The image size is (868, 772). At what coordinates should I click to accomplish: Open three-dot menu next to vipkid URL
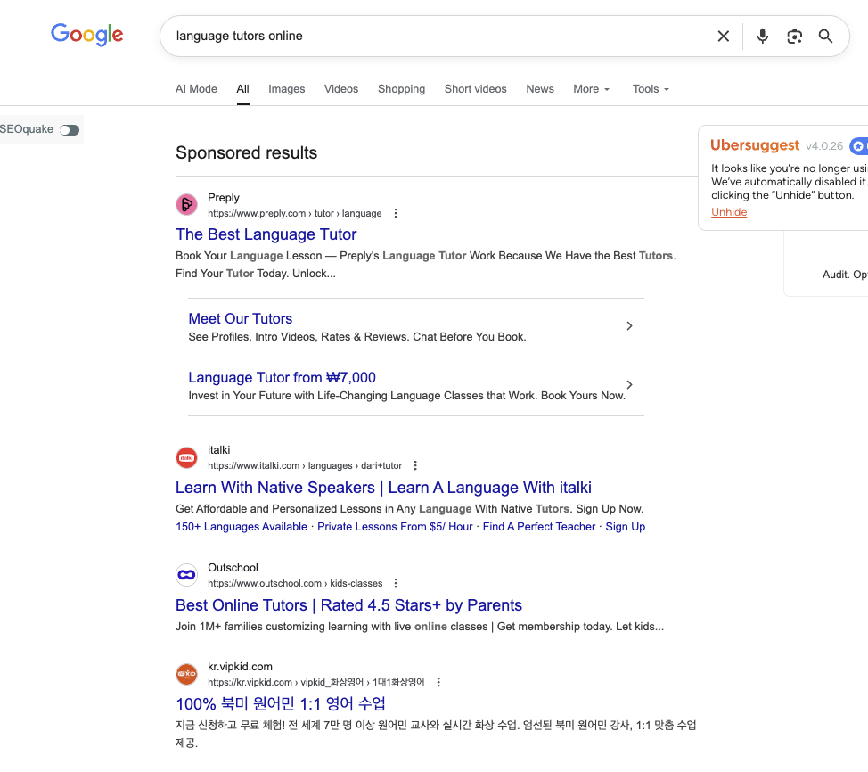point(438,682)
